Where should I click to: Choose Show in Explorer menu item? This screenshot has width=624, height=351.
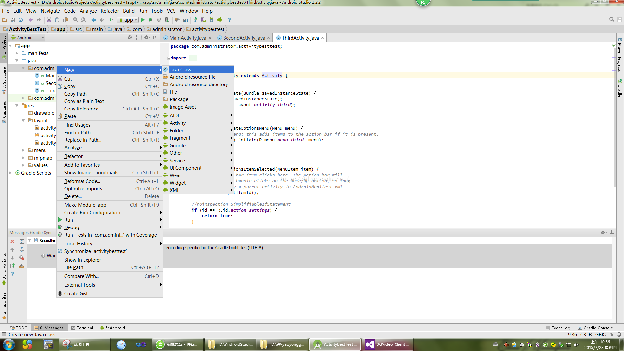(110, 260)
